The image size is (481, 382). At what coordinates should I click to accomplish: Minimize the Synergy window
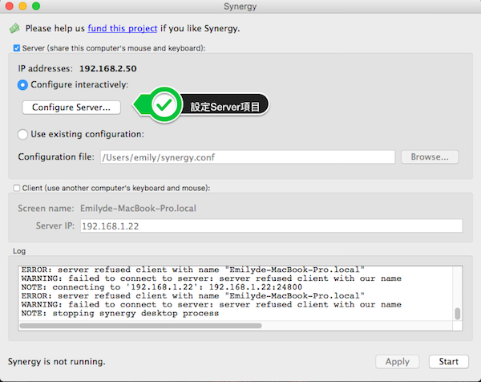pos(22,6)
